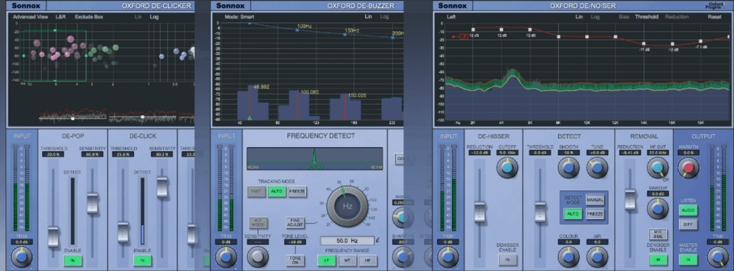Toggle the Denoiser Enable IN button

[657, 259]
